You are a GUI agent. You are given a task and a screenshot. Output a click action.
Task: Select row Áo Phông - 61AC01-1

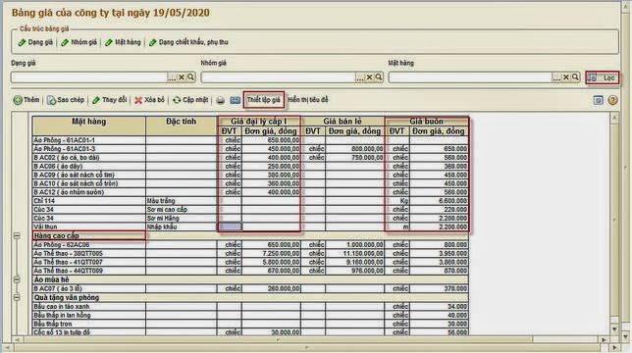coord(250,140)
